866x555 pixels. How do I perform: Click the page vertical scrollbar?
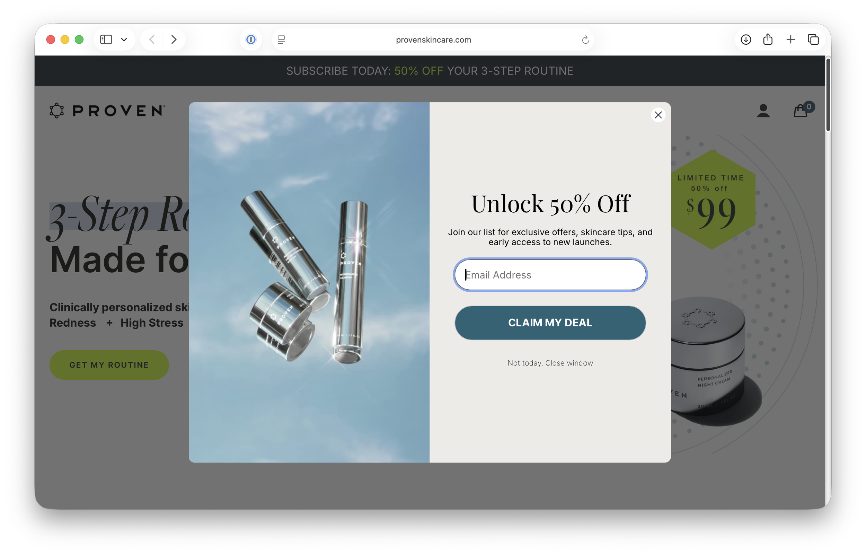[x=828, y=95]
